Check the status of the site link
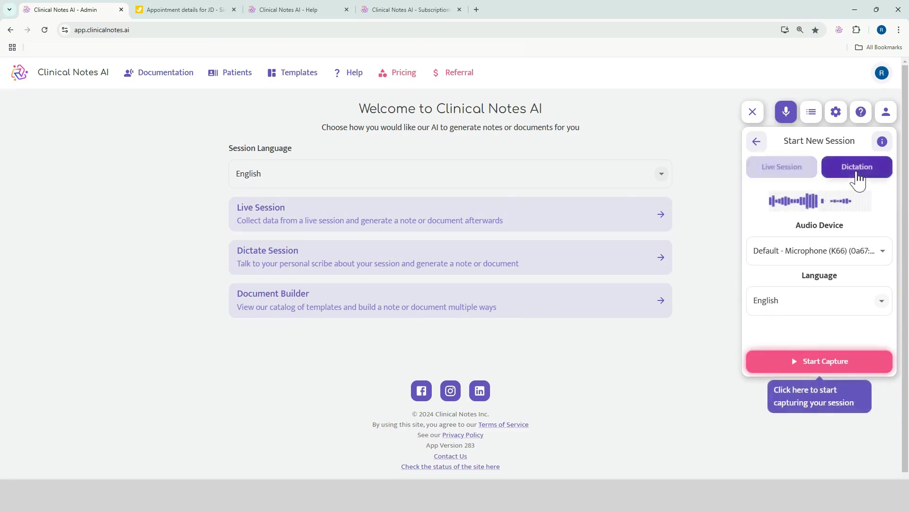 tap(450, 467)
